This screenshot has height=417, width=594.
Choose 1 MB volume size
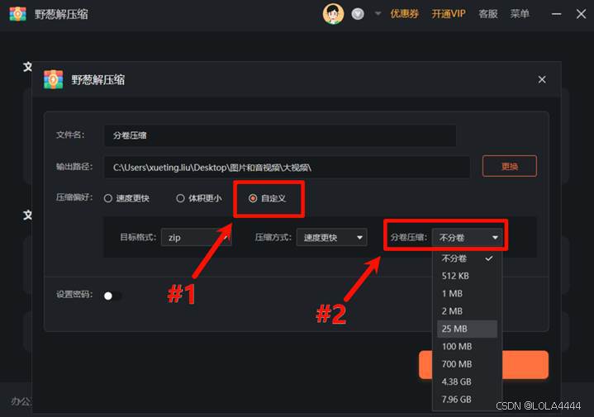tap(467, 293)
